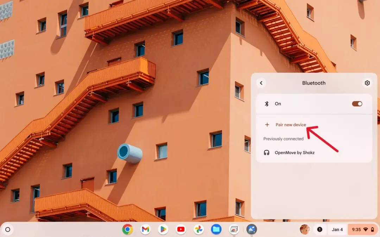380x237 pixels.
Task: Open the wallpaper app icon on shelf
Action: 252,229
